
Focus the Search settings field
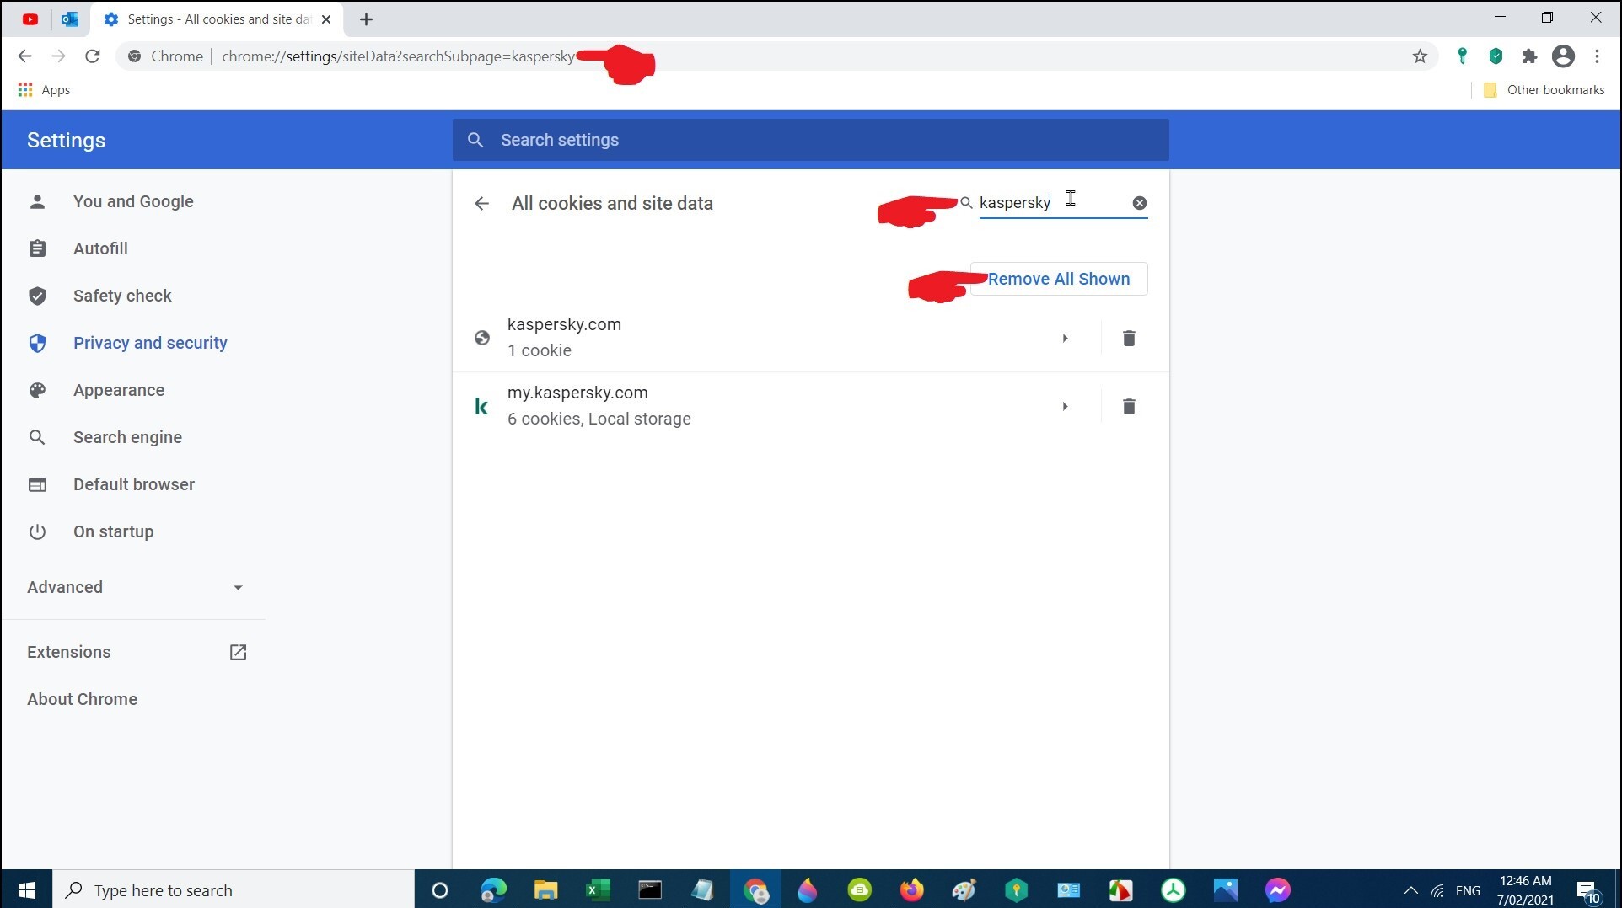point(810,140)
